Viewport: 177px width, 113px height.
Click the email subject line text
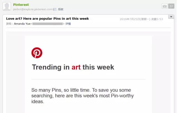(47, 19)
